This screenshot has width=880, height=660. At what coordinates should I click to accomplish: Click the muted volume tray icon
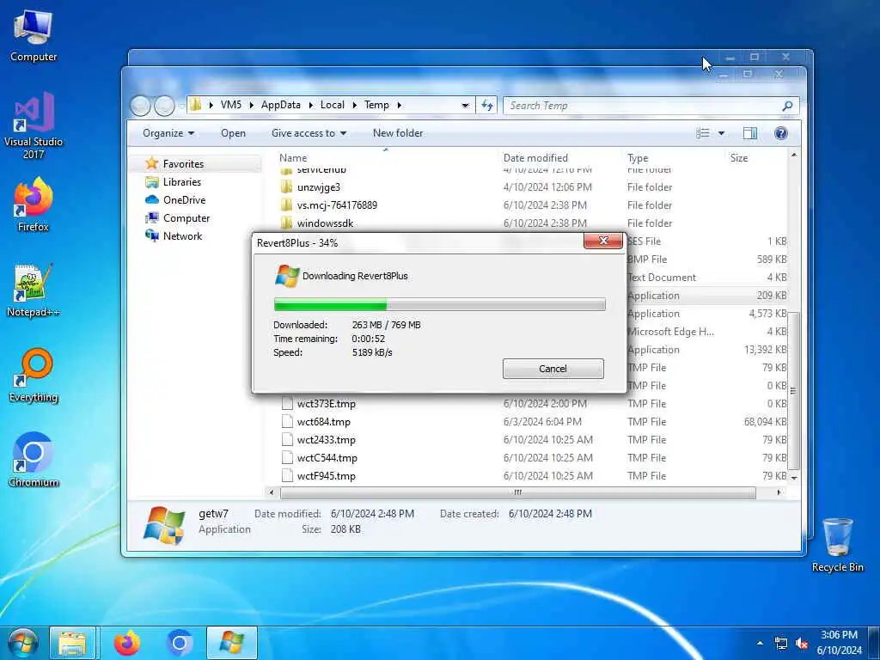click(802, 643)
